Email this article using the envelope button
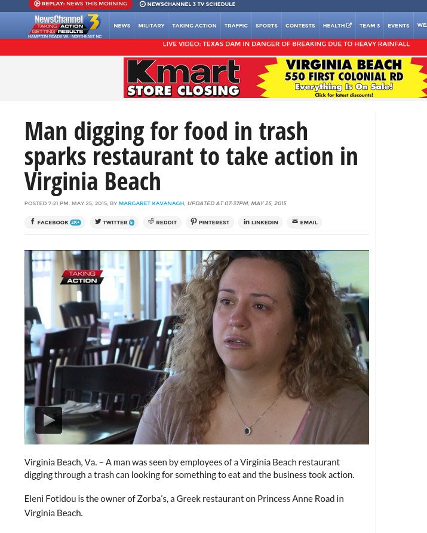The height and width of the screenshot is (533, 427). (x=305, y=223)
